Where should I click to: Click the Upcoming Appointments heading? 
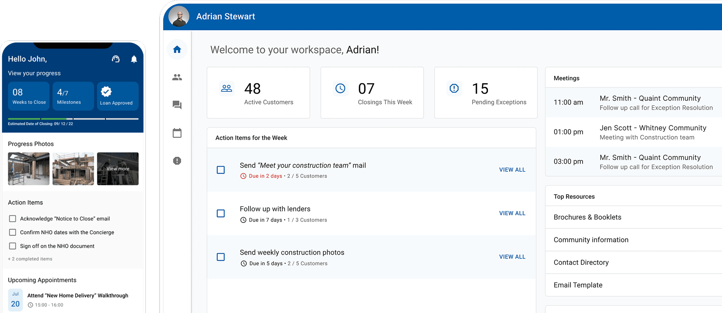[42, 280]
